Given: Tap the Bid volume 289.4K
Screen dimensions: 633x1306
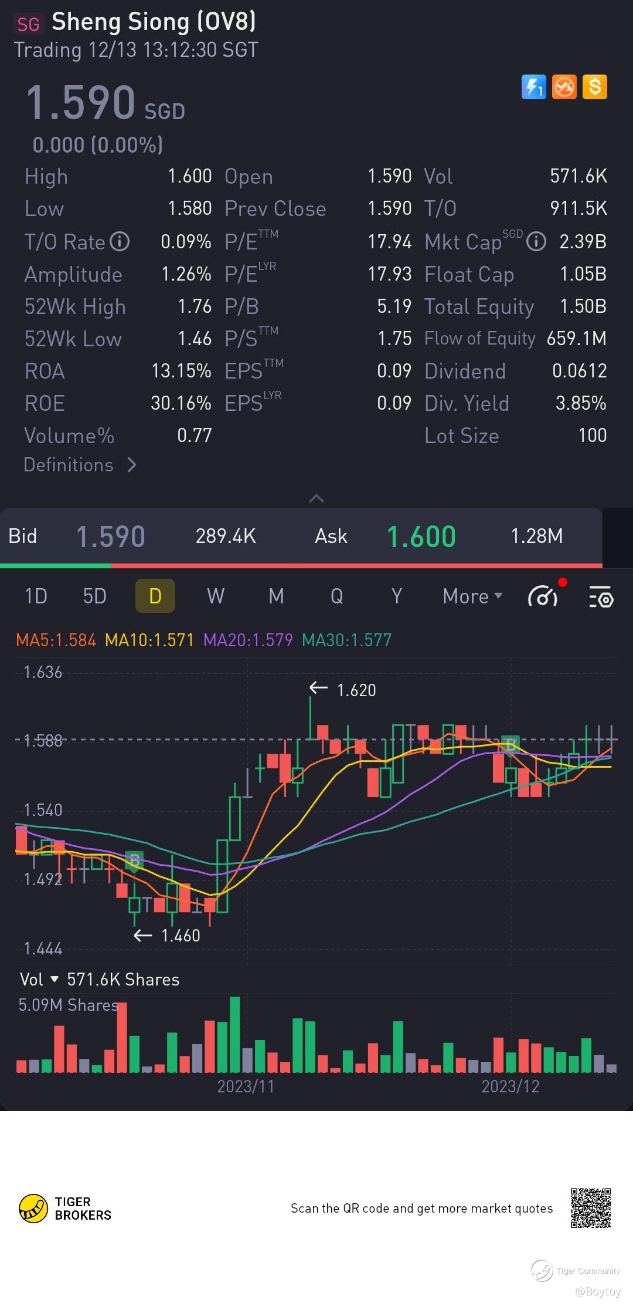Looking at the screenshot, I should click(x=226, y=536).
